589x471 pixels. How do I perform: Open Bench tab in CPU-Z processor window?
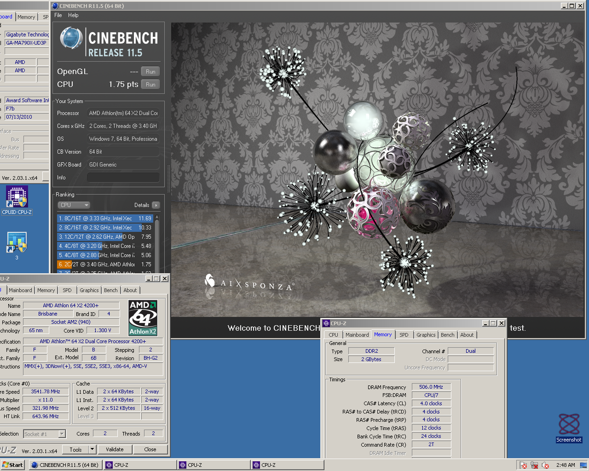[x=110, y=290]
